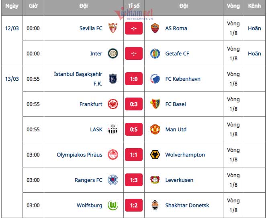Click the Wolverhampton wolf logo
Screen dimensions: 268x218
(155, 155)
